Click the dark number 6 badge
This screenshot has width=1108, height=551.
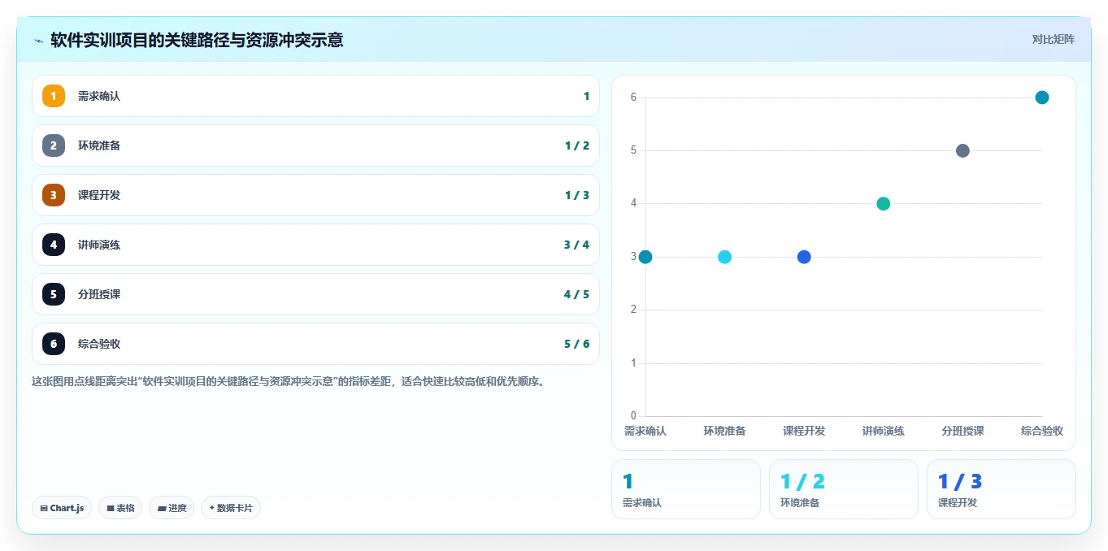(x=54, y=344)
